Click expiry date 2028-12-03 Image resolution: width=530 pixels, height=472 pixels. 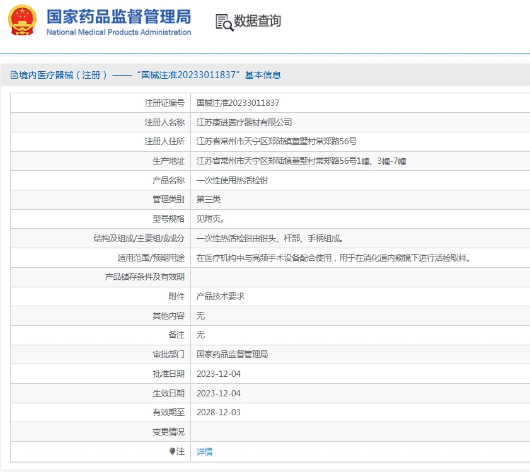pyautogui.click(x=218, y=413)
